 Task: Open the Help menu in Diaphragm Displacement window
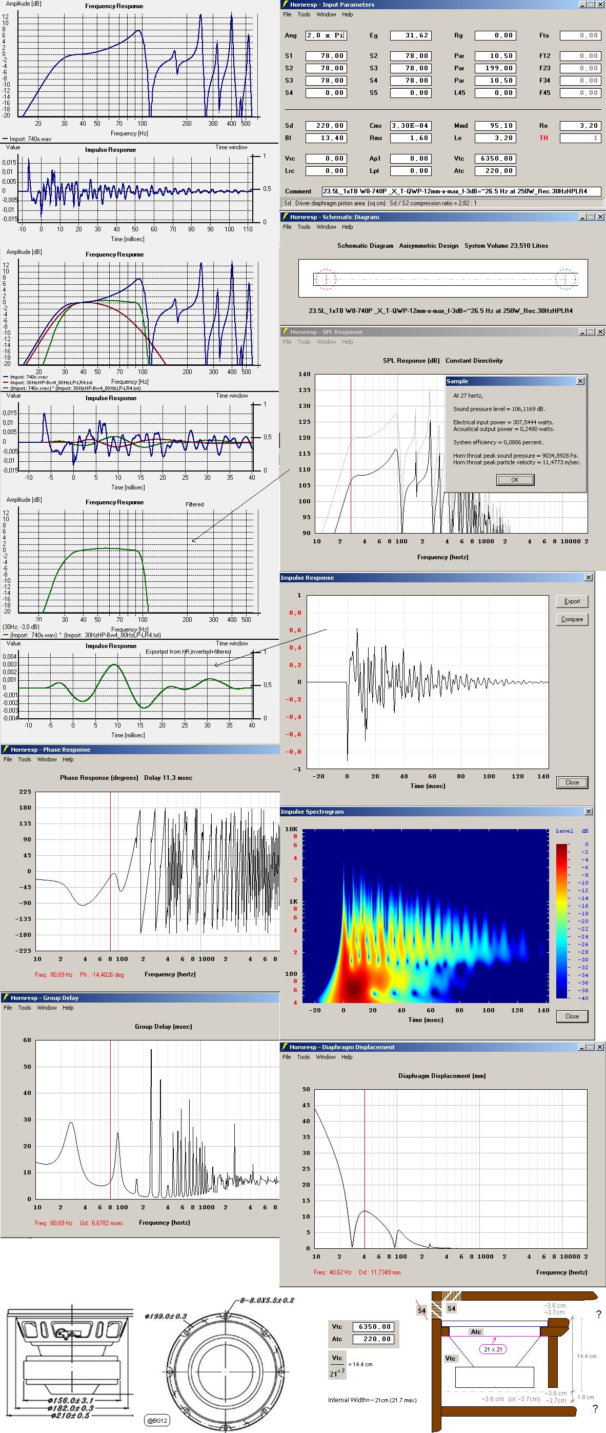click(x=347, y=1057)
